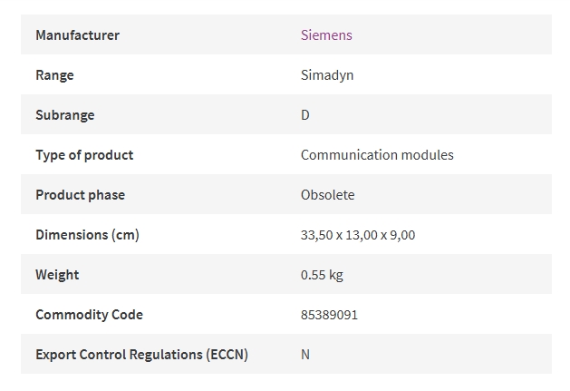Select the Obsolete status value
This screenshot has height=391, width=570.
(327, 195)
